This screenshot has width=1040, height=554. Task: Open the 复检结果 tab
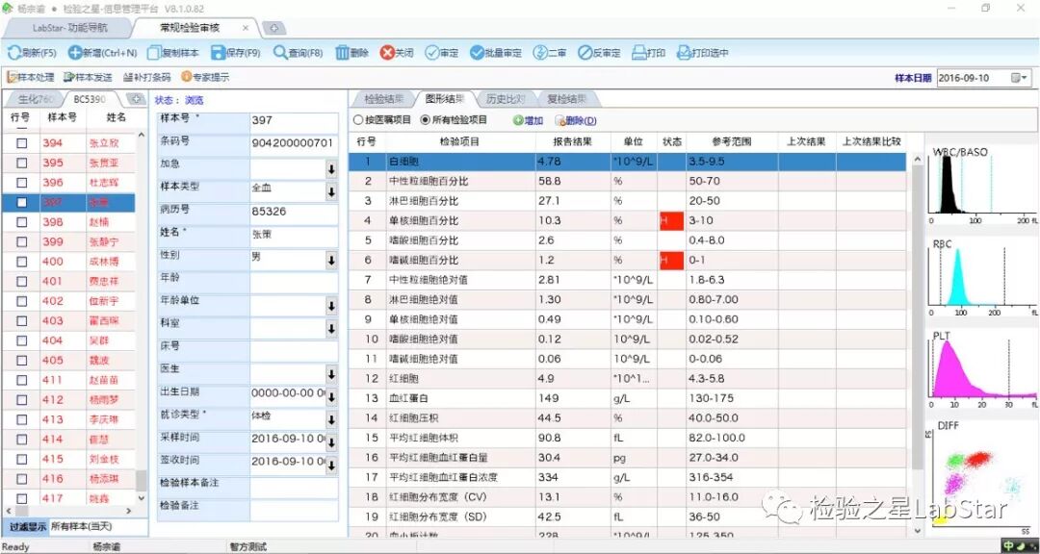pyautogui.click(x=567, y=99)
